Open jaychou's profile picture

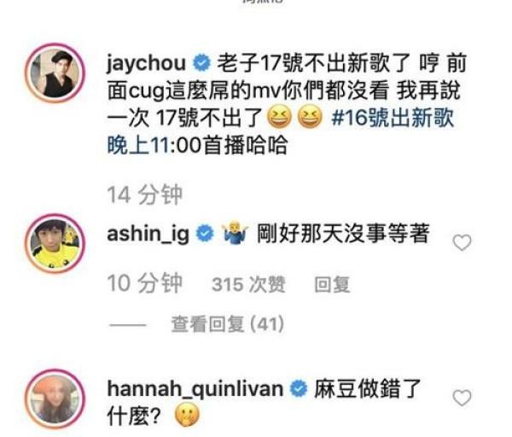point(55,73)
